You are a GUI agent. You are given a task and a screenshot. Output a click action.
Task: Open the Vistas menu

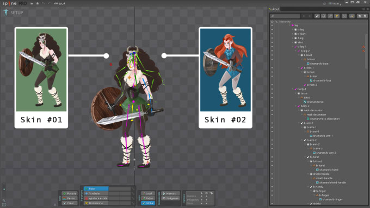point(335,4)
